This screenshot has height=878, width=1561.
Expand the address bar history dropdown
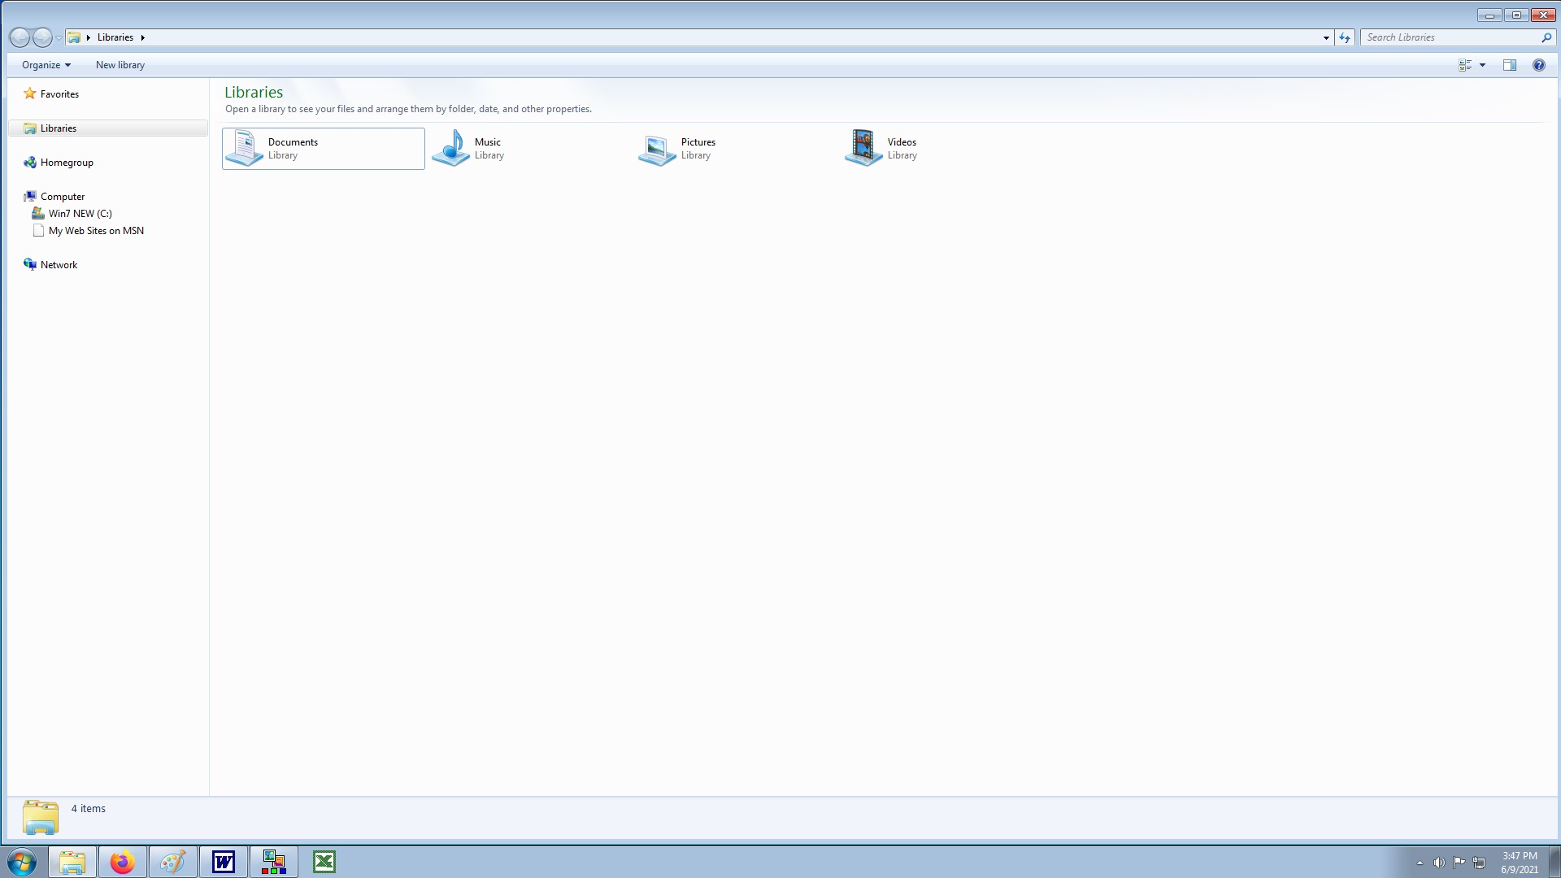[1326, 37]
